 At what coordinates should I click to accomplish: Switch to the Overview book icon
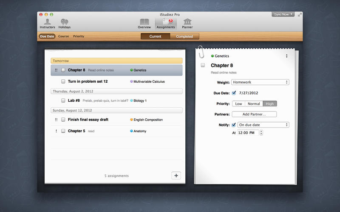click(144, 23)
